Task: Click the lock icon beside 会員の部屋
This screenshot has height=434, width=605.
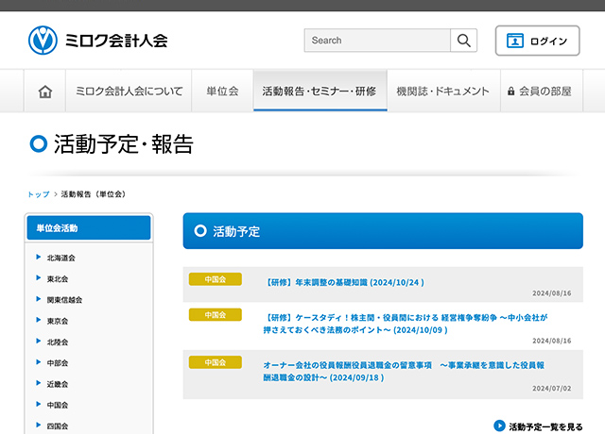Action: click(510, 92)
